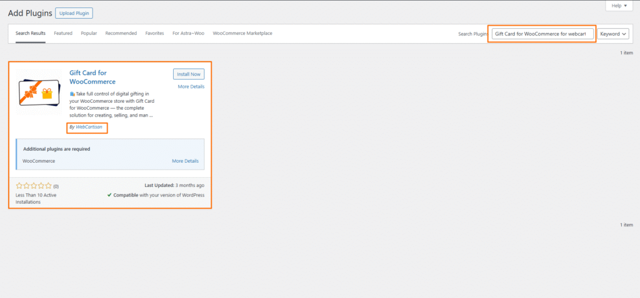This screenshot has width=640, height=298.
Task: Visit the WebCartisan author link
Action: 89,127
